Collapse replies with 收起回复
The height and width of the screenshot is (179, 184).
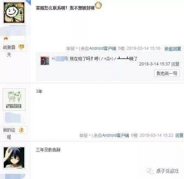[173, 49]
